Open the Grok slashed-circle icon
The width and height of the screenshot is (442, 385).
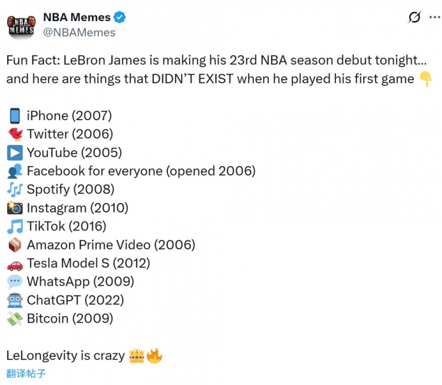click(x=414, y=18)
